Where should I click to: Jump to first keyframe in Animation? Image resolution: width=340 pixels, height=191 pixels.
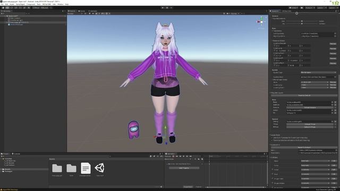pos(177,156)
